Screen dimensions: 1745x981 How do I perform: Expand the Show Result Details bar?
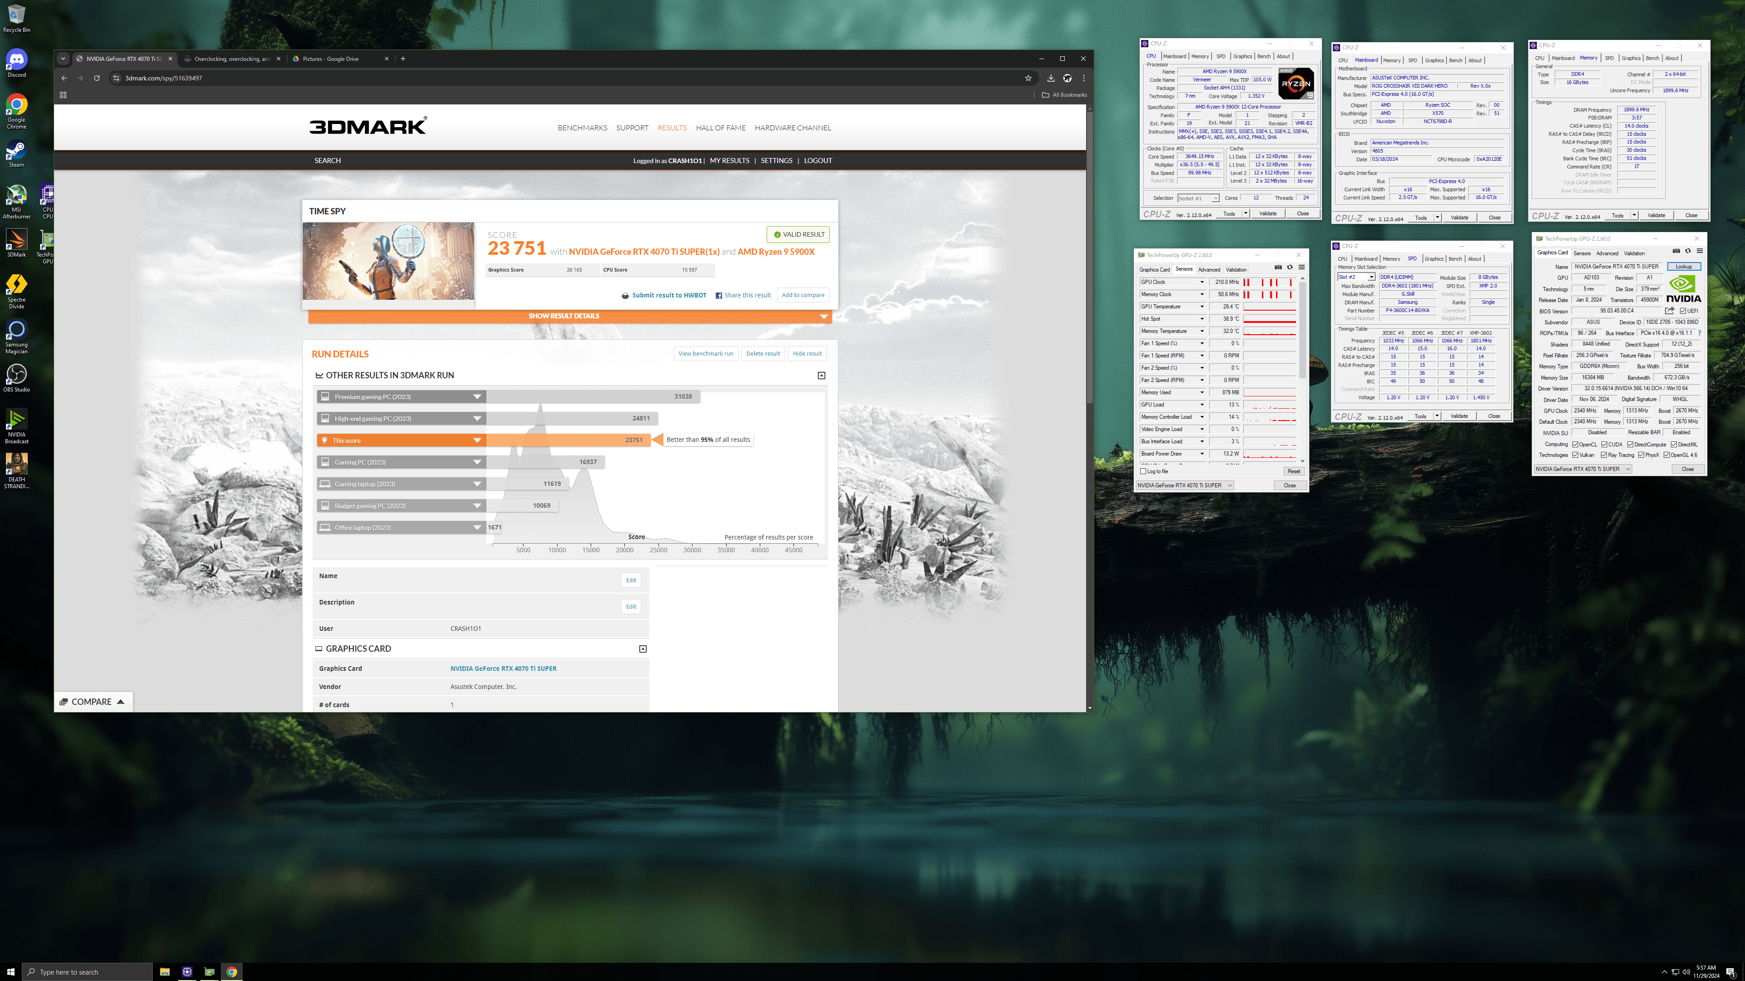coord(570,316)
